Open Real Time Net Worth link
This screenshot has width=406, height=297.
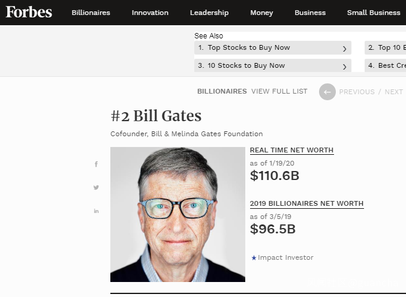pos(291,151)
